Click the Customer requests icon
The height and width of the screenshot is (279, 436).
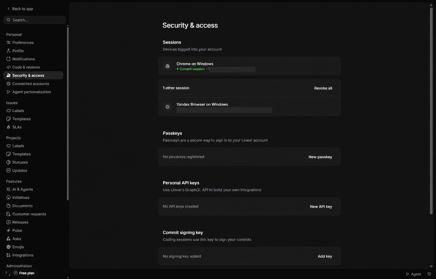[x=9, y=214]
